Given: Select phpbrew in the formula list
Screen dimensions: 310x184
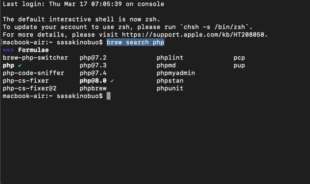Looking at the screenshot, I should (x=93, y=88).
